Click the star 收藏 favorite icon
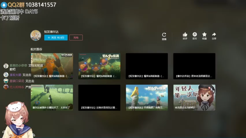Screen dimensions: 246x138 [204, 34]
